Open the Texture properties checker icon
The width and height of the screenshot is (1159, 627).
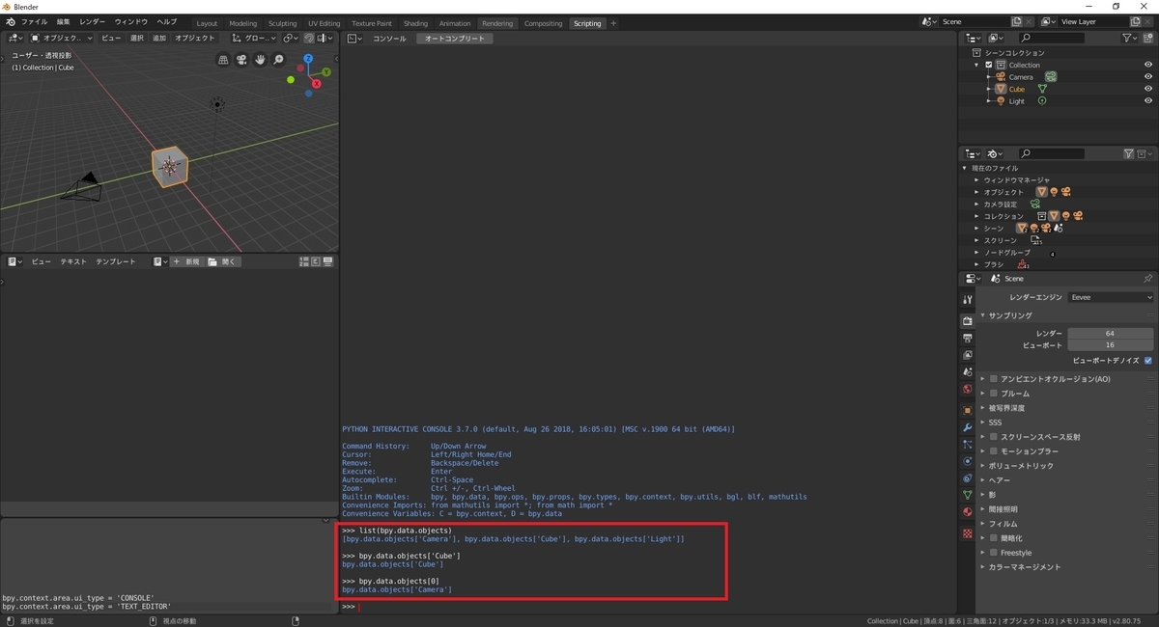point(968,533)
